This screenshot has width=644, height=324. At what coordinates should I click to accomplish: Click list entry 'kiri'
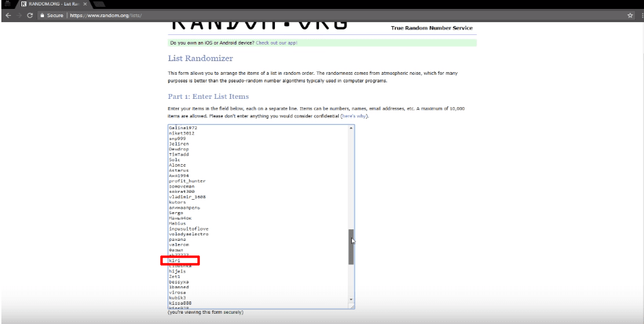(174, 260)
